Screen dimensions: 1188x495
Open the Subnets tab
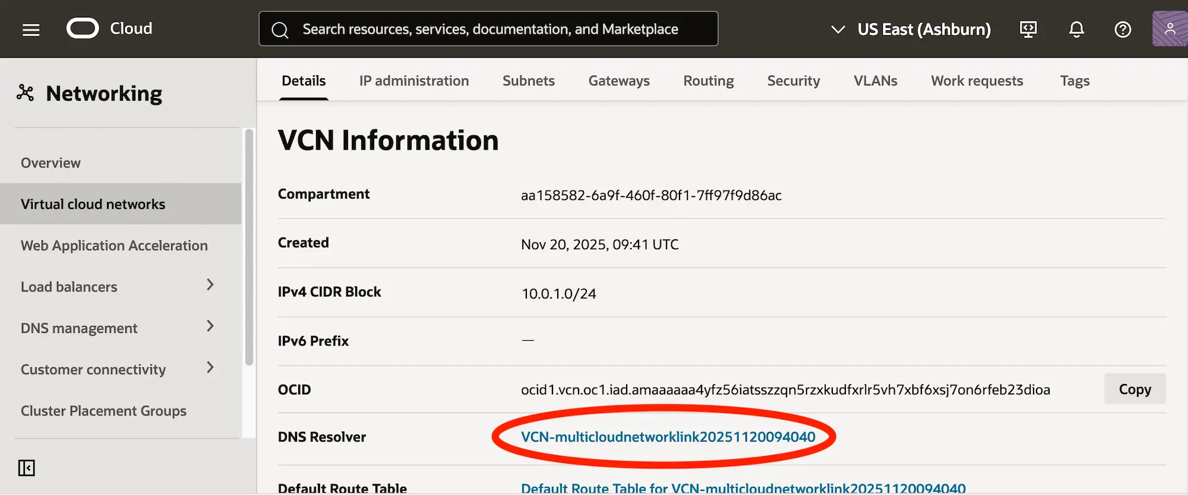[529, 81]
